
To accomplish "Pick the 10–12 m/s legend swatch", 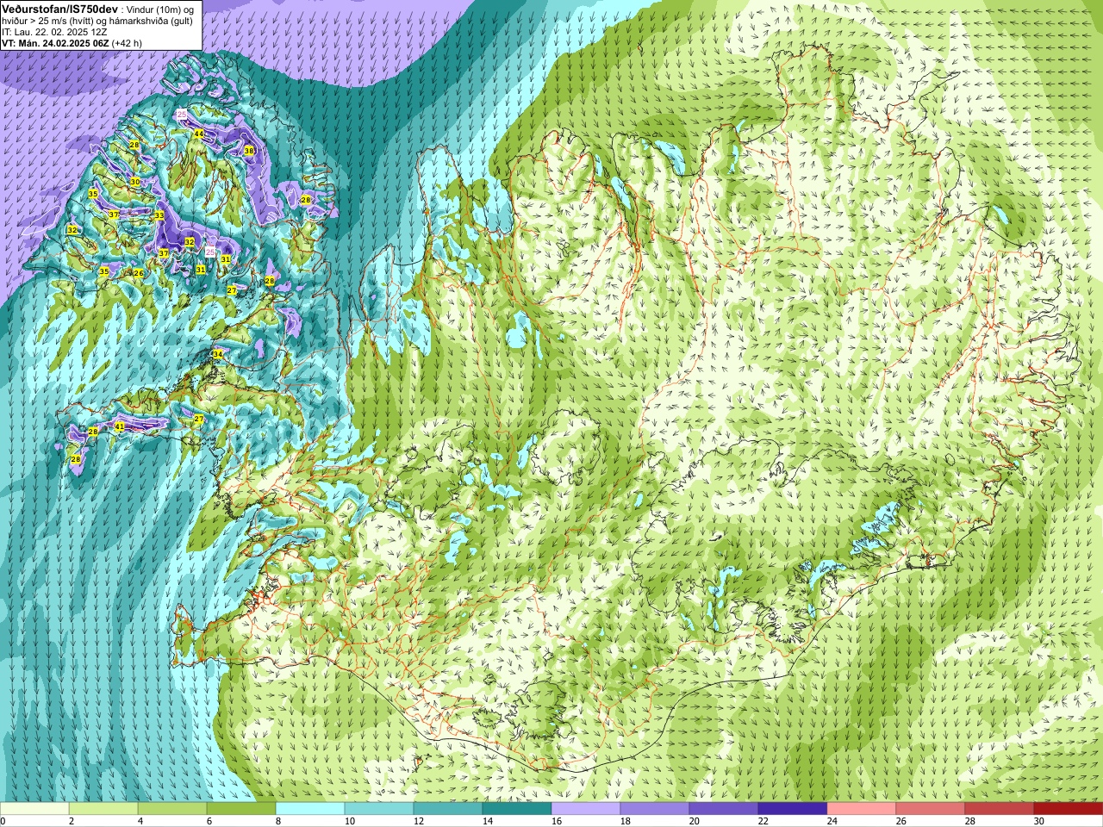I will (379, 809).
